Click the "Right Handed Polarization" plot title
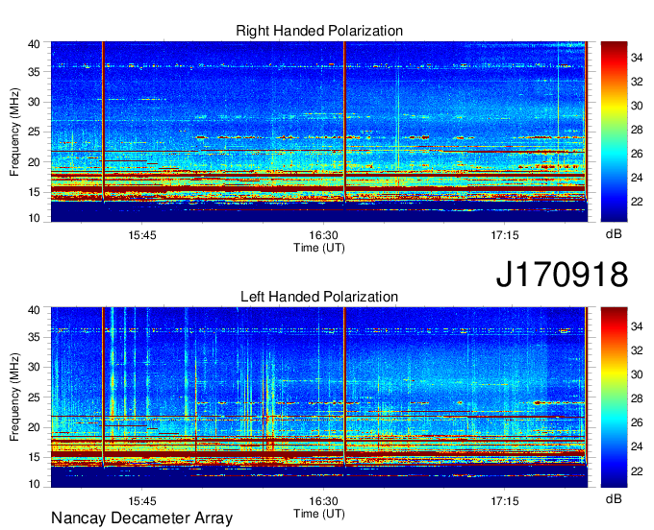This screenshot has width=654, height=530. click(319, 31)
